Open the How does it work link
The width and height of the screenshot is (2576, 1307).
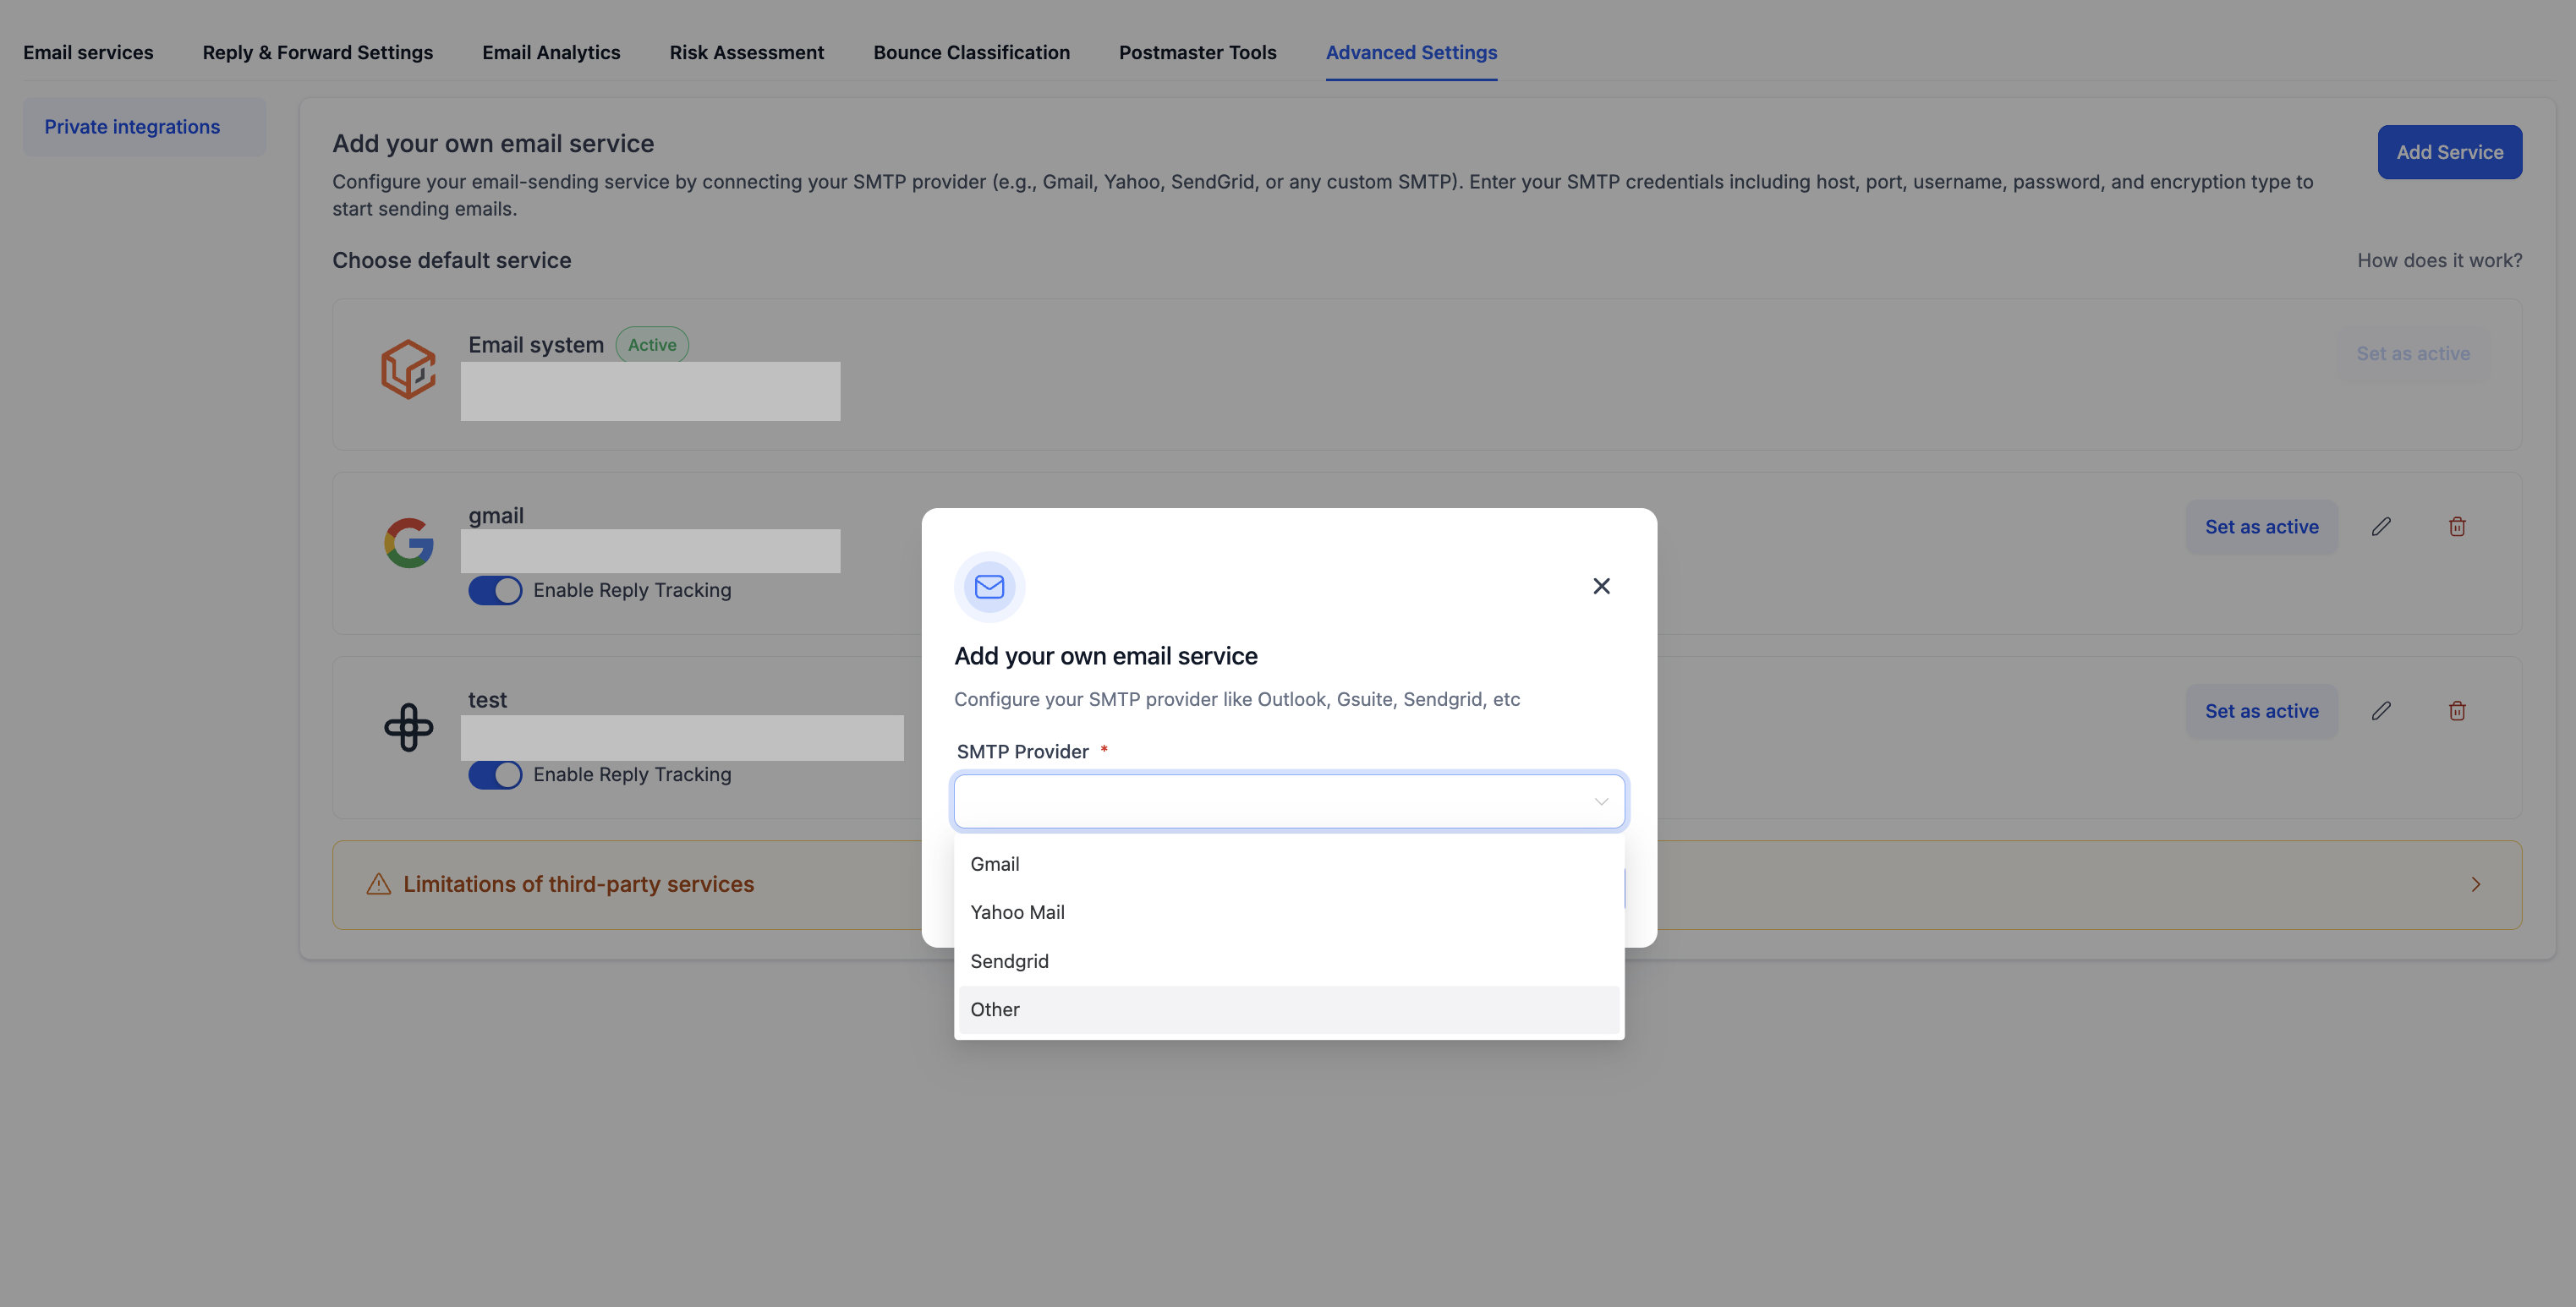[2439, 260]
